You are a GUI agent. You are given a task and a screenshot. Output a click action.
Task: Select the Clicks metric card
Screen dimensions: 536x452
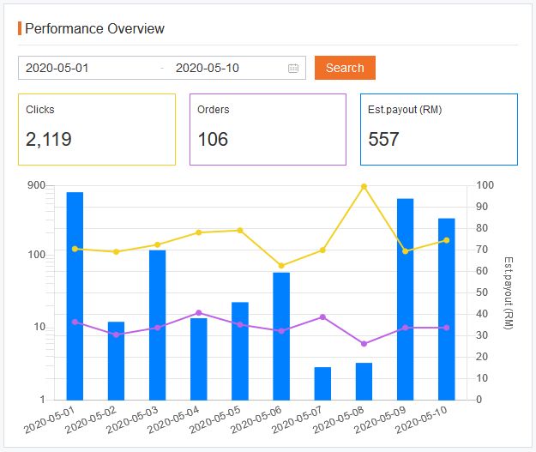97,130
